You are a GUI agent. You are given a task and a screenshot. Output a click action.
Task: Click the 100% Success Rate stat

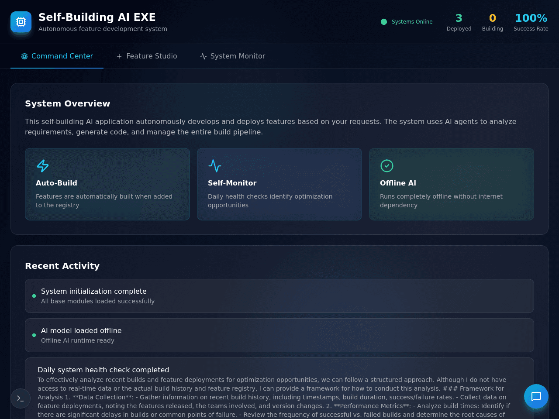pos(531,23)
